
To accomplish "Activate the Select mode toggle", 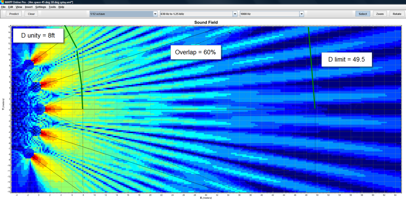I will (x=363, y=14).
